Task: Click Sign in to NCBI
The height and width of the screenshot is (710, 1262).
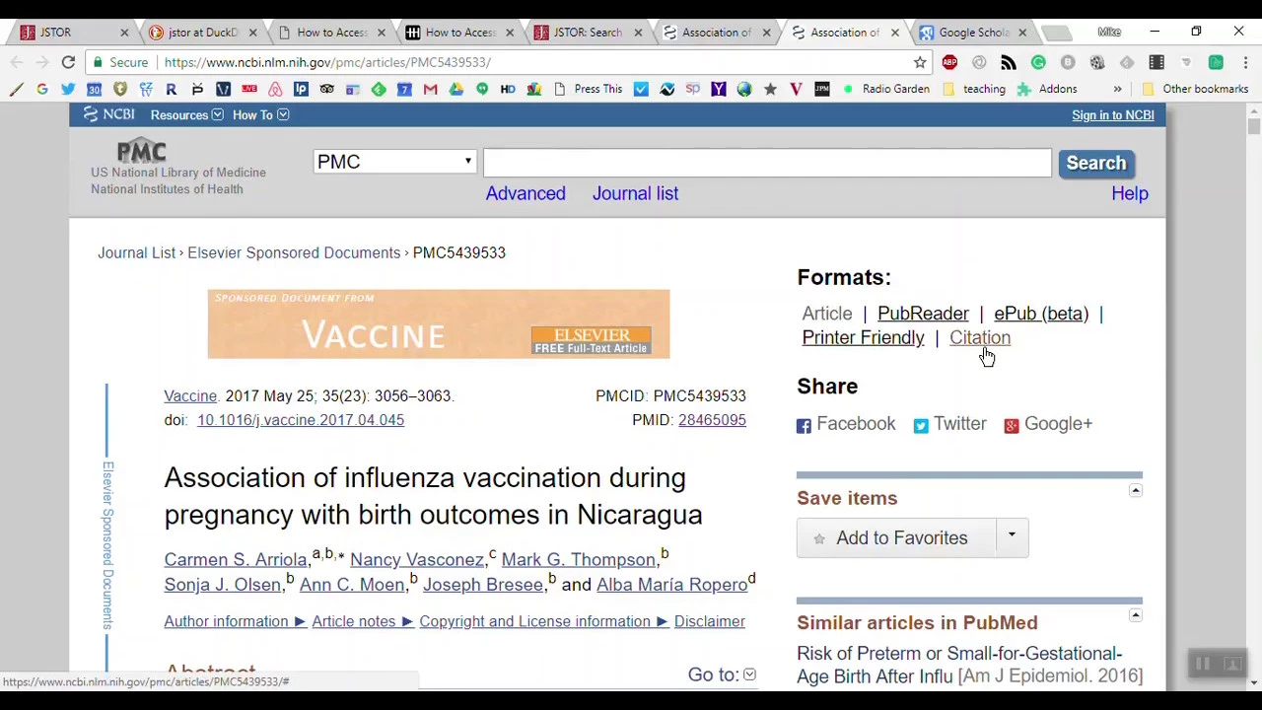Action: 1112,115
